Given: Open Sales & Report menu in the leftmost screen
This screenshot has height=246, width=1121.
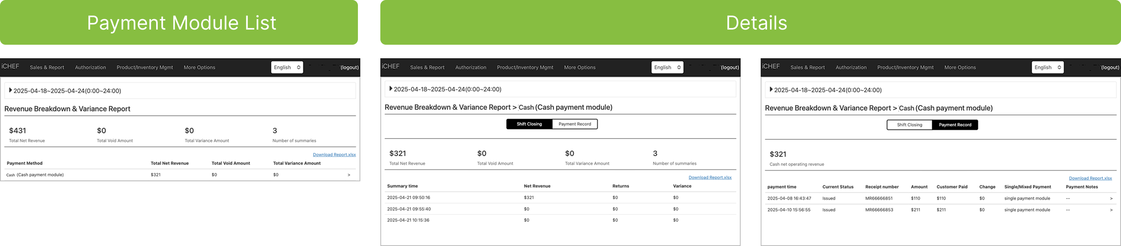Looking at the screenshot, I should pos(47,67).
